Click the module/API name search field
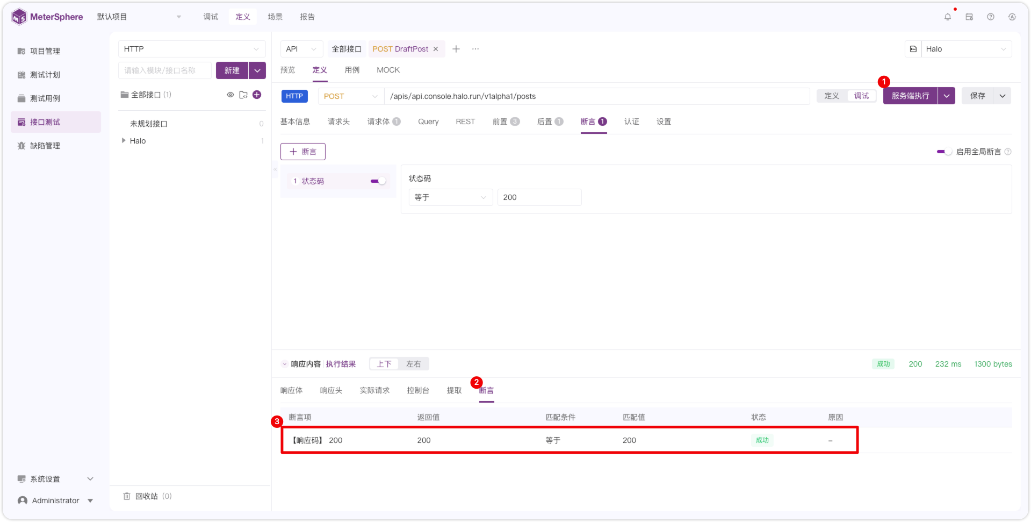 click(165, 70)
